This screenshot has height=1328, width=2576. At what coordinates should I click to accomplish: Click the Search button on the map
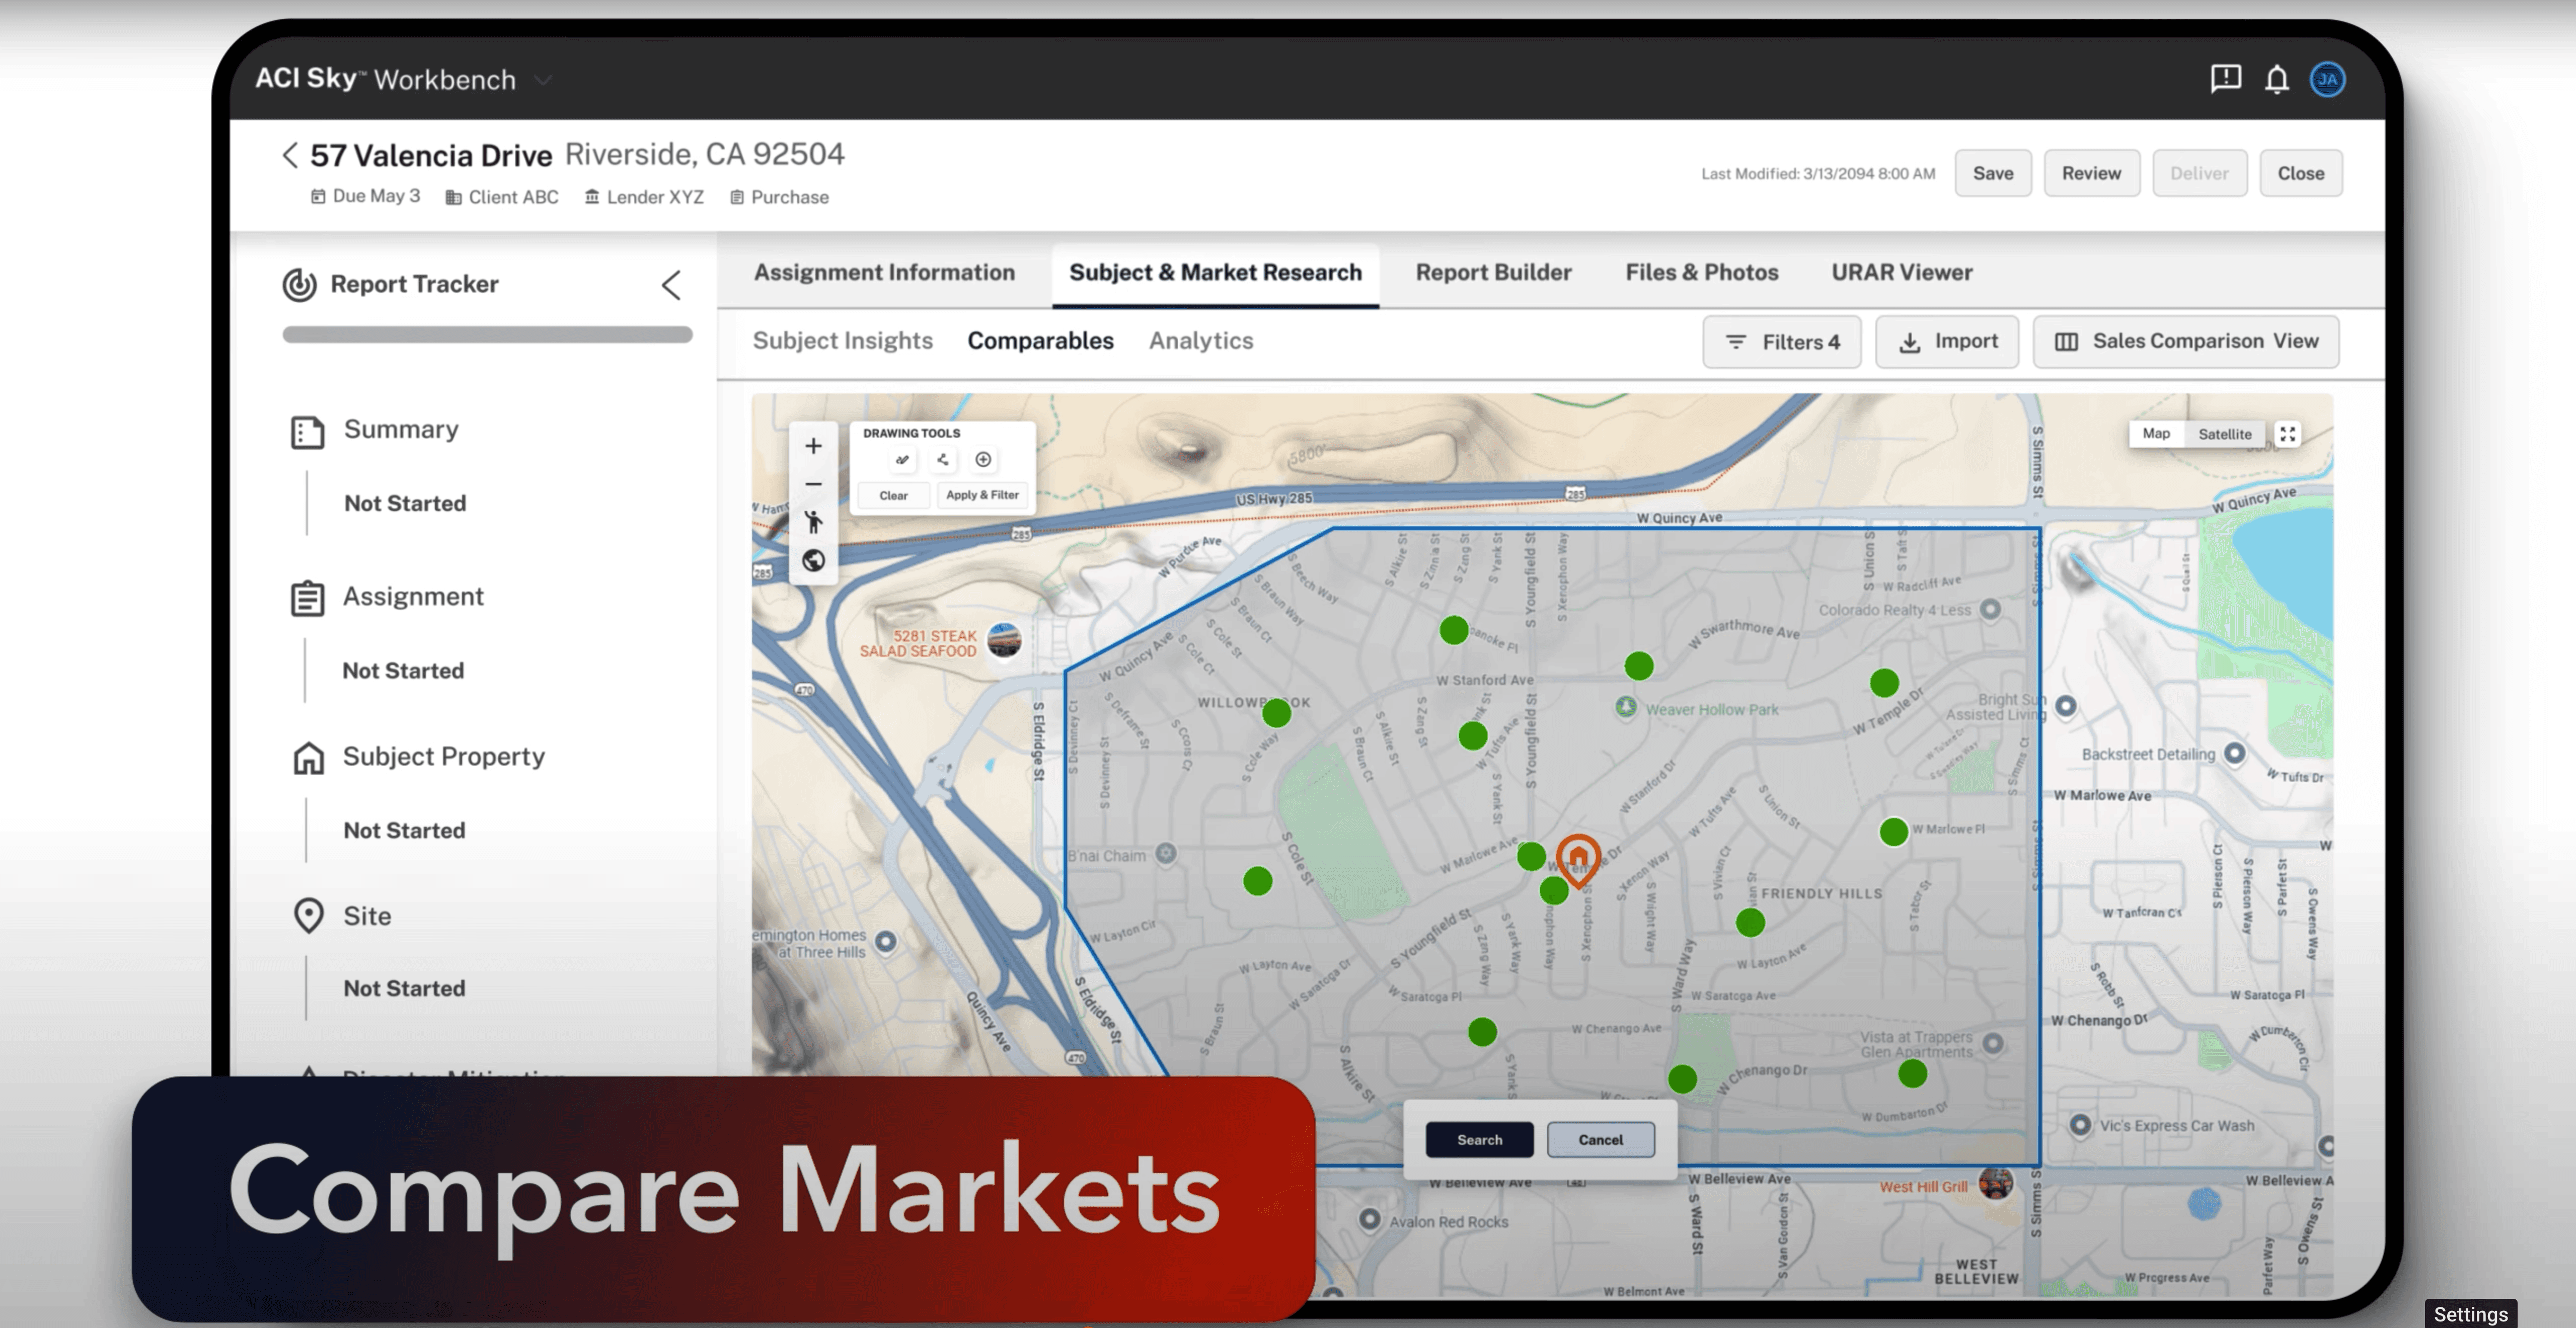click(1479, 1139)
